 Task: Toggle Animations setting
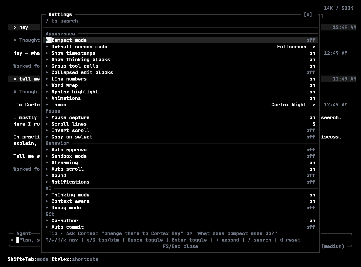click(180, 98)
